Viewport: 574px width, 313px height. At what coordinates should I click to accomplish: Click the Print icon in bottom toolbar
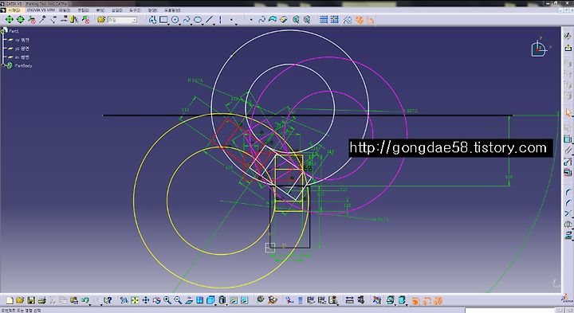[x=41, y=300]
